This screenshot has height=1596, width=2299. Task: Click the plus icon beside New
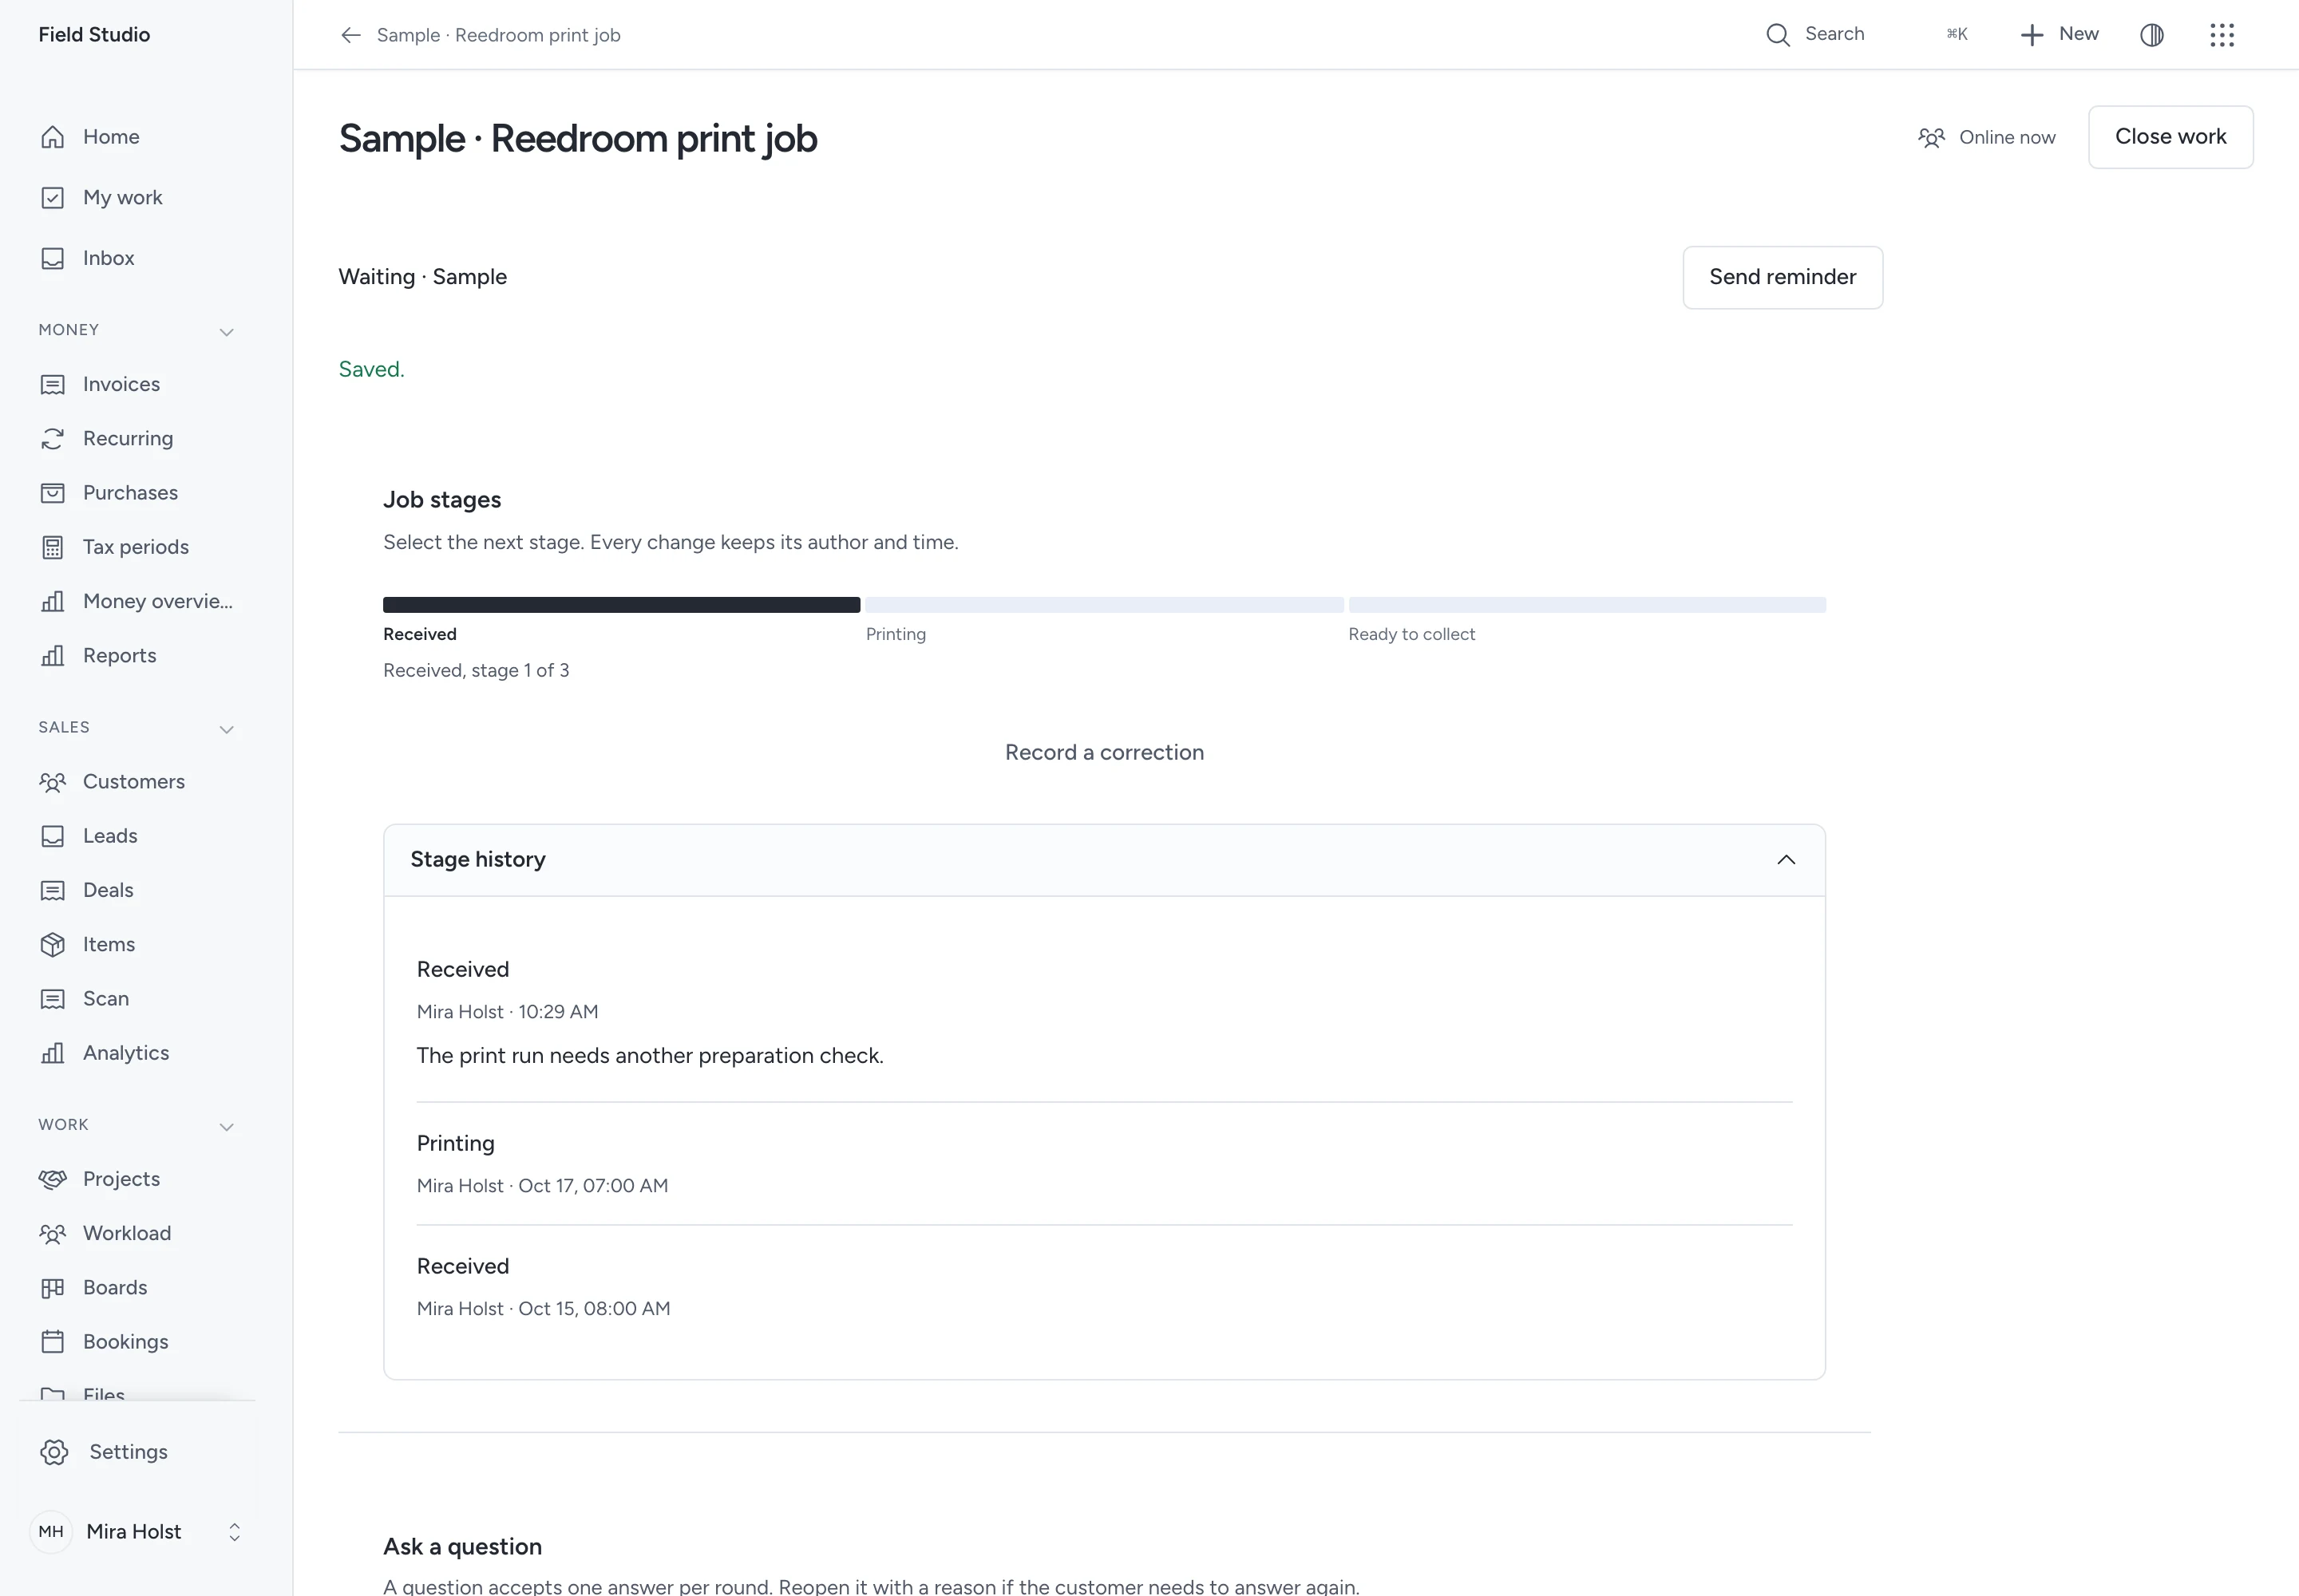(x=2032, y=35)
